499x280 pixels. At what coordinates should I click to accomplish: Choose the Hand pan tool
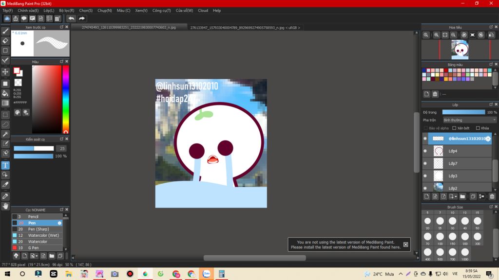pos(5,206)
